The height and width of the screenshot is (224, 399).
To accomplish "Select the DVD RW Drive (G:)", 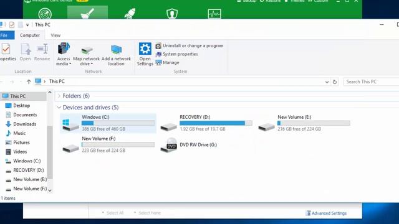I will [189, 145].
